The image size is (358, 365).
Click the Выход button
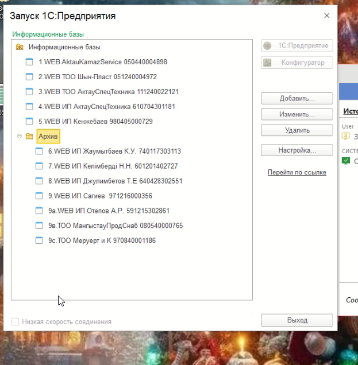click(x=297, y=320)
